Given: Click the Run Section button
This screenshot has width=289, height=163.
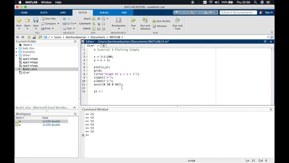Looking at the screenshot, I should click(x=162, y=21).
